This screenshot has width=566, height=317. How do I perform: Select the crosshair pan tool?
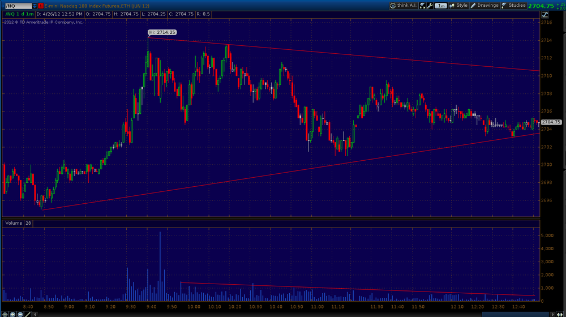(5, 314)
